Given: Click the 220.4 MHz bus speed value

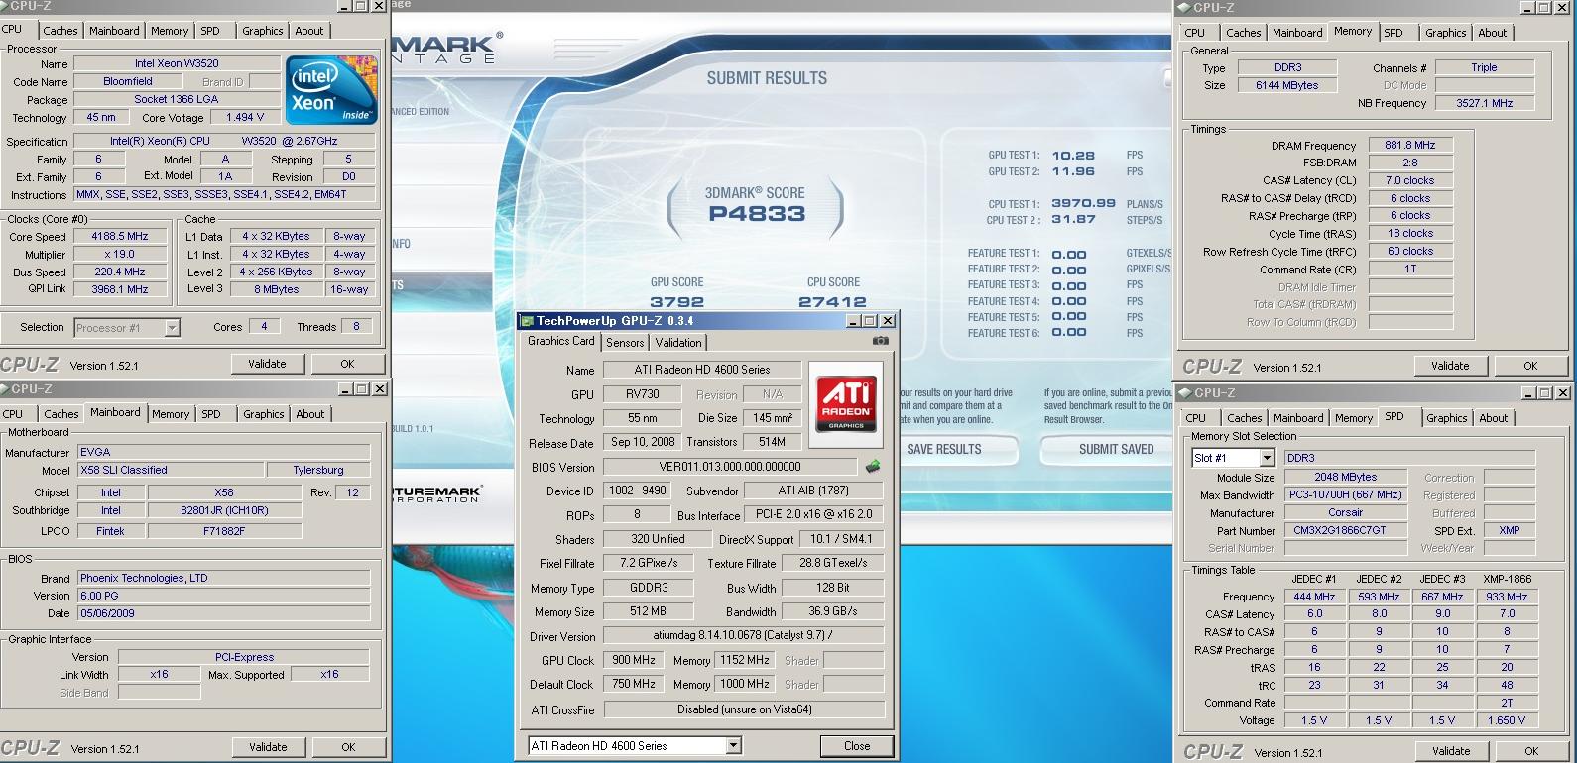Looking at the screenshot, I should point(120,272).
